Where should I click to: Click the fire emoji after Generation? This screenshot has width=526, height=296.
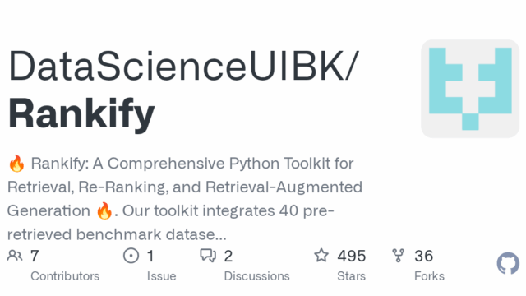click(x=104, y=210)
